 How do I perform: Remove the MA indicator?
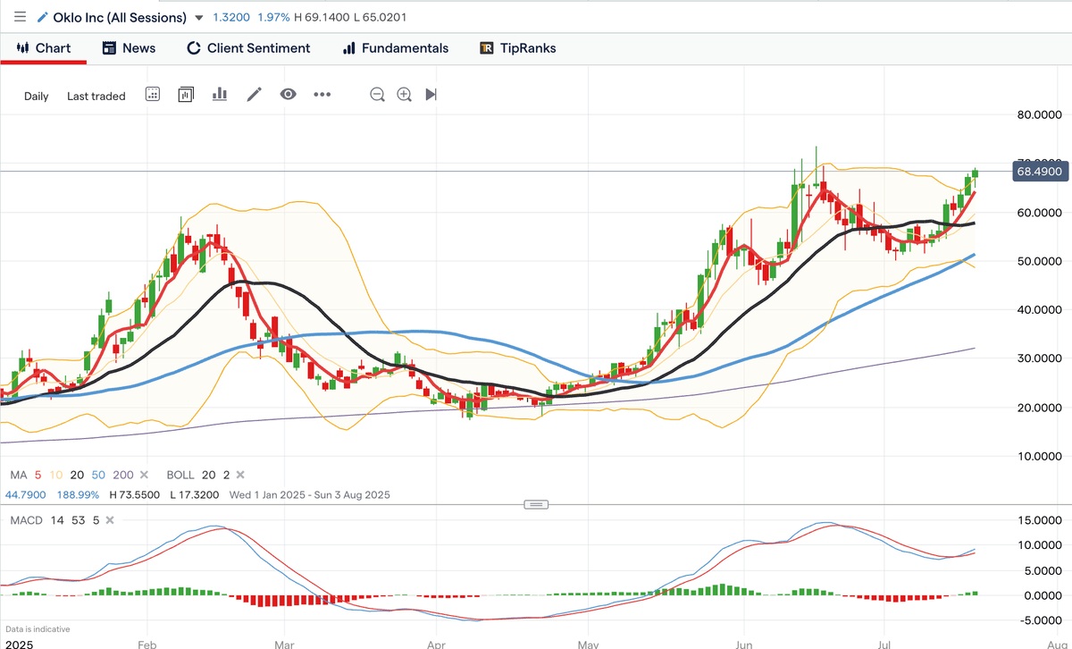(x=142, y=475)
